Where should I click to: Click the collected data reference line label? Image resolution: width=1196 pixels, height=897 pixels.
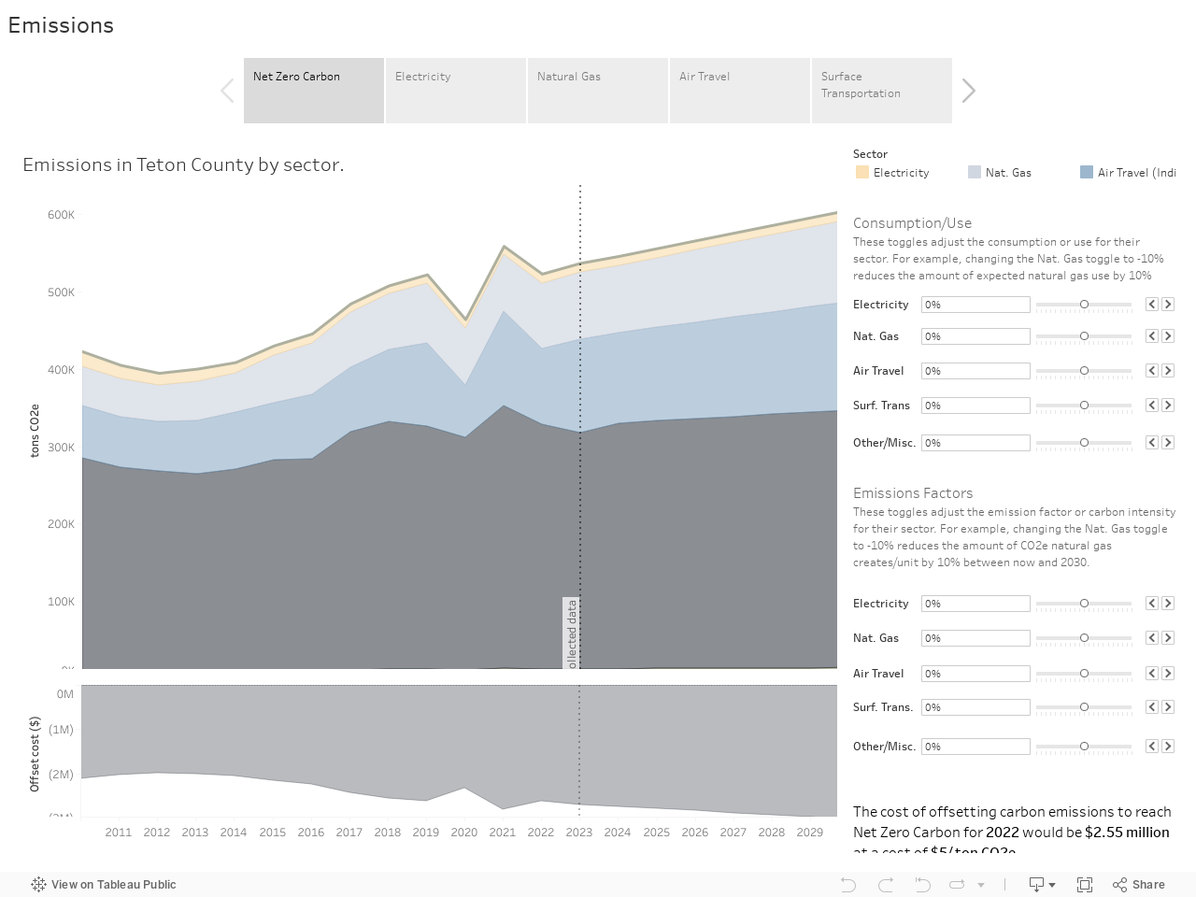coord(572,634)
